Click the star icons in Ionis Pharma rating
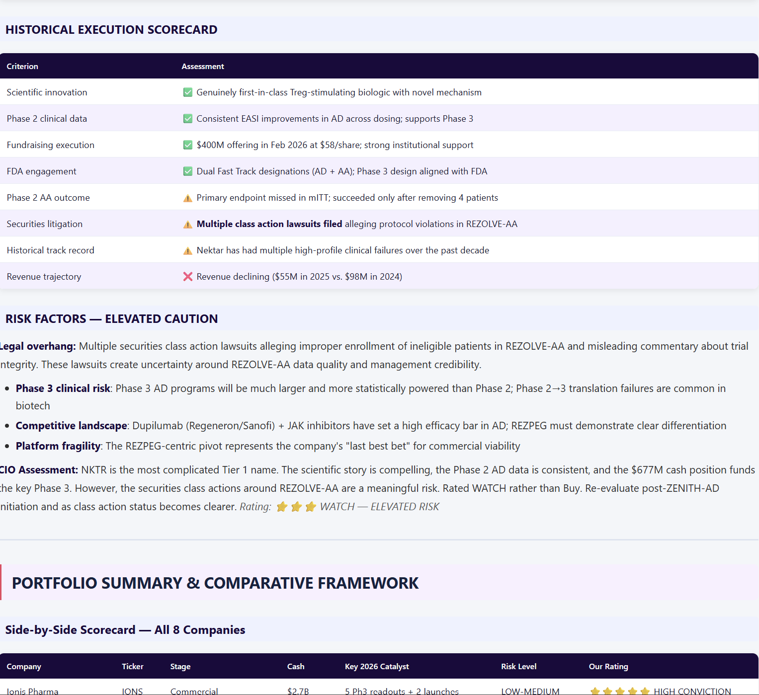Viewport: 759px width, 695px height. [619, 691]
